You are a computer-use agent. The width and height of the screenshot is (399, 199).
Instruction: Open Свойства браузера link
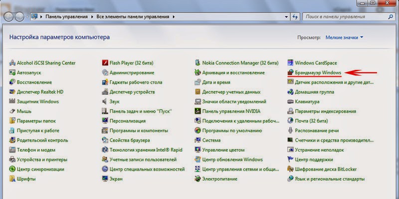[x=130, y=140]
